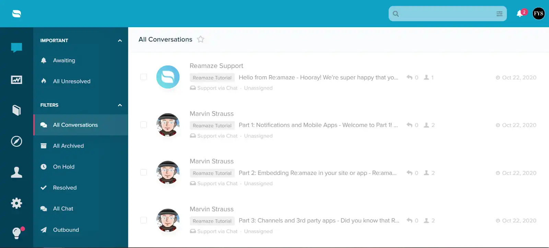The height and width of the screenshot is (248, 549).
Task: Open the On Hold filter
Action: click(81, 167)
